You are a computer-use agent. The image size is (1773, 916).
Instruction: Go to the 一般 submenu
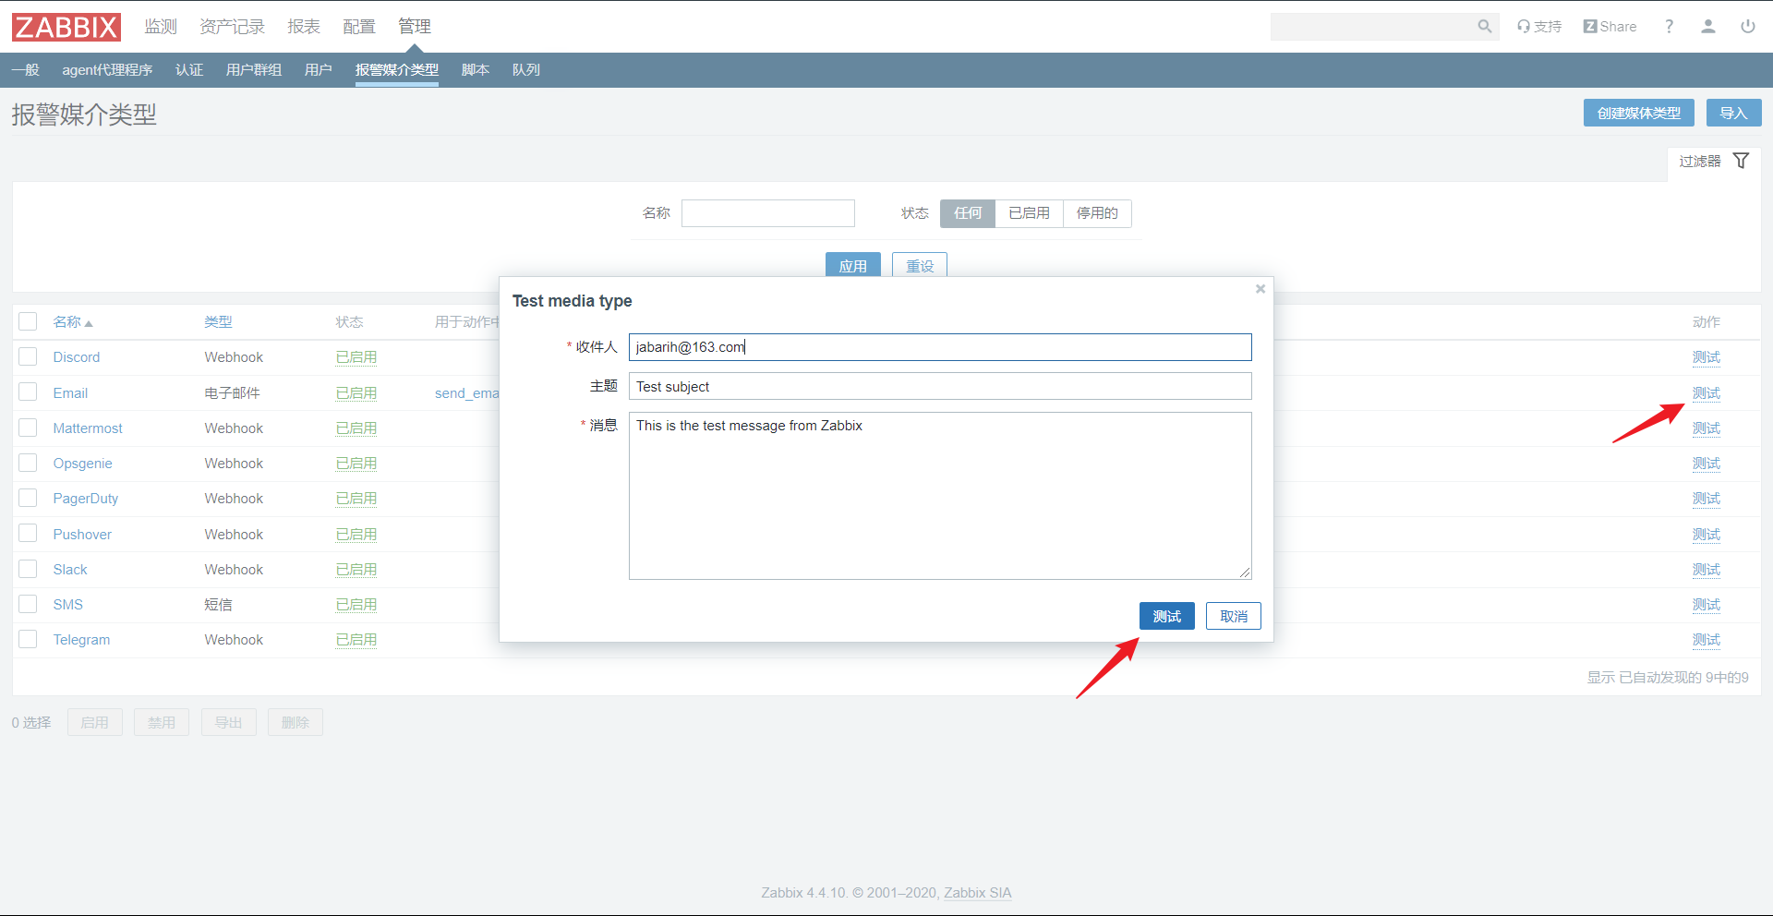(x=26, y=70)
